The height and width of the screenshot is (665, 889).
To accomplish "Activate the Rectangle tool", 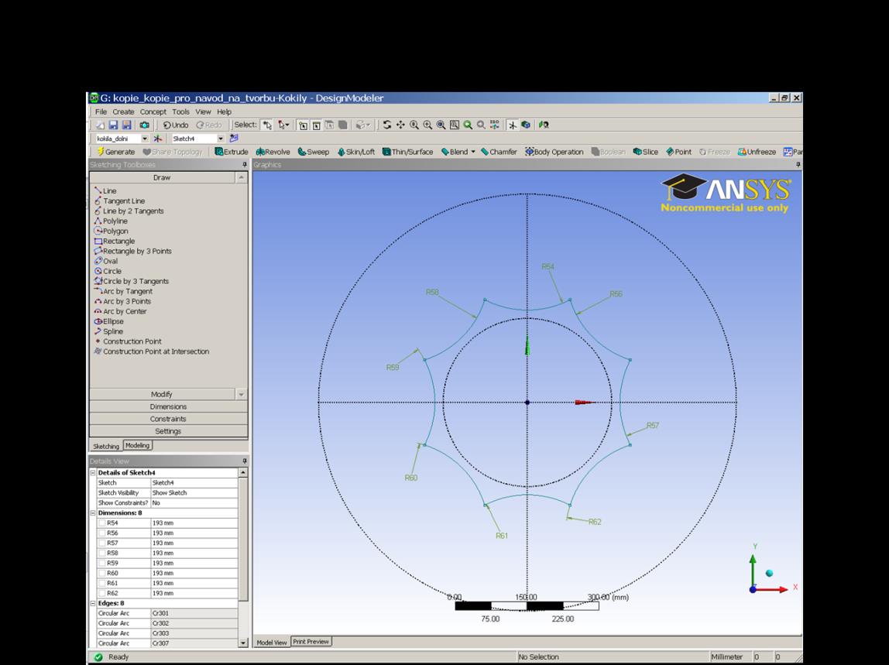I will pyautogui.click(x=115, y=241).
